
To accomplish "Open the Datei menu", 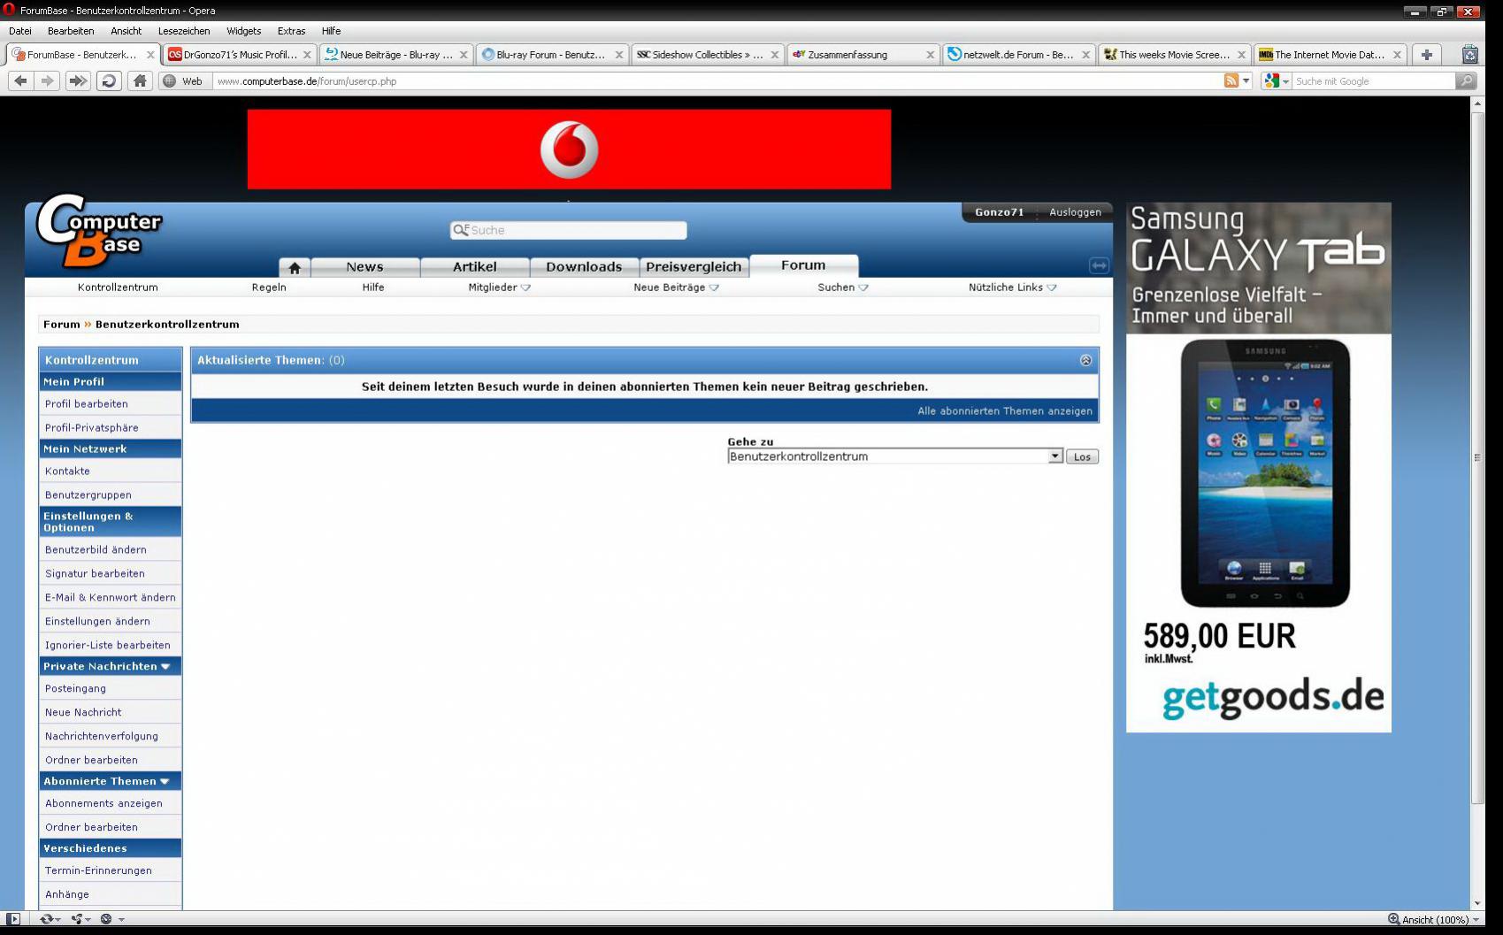I will [19, 31].
